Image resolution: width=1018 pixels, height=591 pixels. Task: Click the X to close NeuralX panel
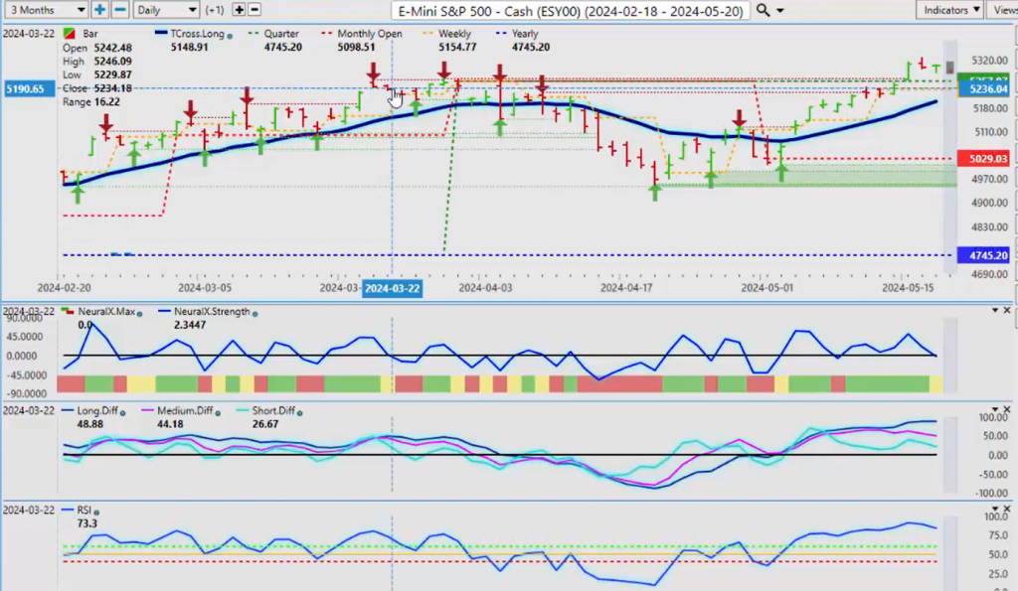coord(1008,311)
